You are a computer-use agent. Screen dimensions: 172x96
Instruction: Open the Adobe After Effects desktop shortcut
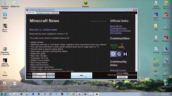coord(166,62)
